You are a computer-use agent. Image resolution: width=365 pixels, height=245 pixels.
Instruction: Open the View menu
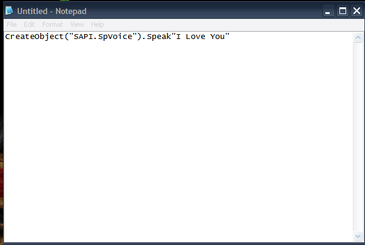click(77, 24)
